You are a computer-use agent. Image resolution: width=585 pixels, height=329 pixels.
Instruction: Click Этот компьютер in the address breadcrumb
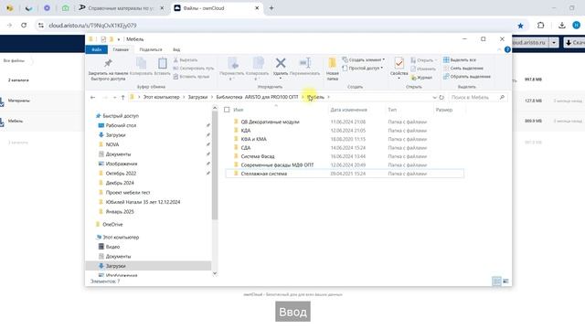tap(161, 97)
